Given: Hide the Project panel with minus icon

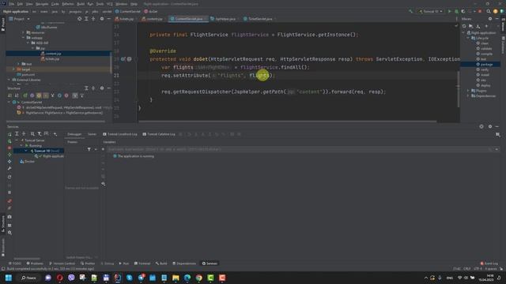Looking at the screenshot, I should click(x=109, y=19).
